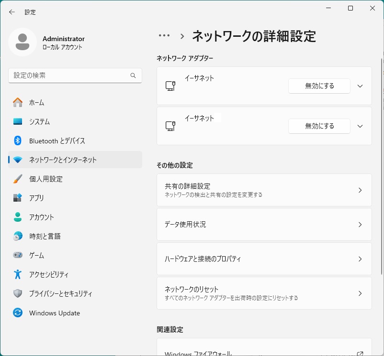Image resolution: width=384 pixels, height=356 pixels.
Task: Click the 設定の検索 search field
Action: pos(75,76)
